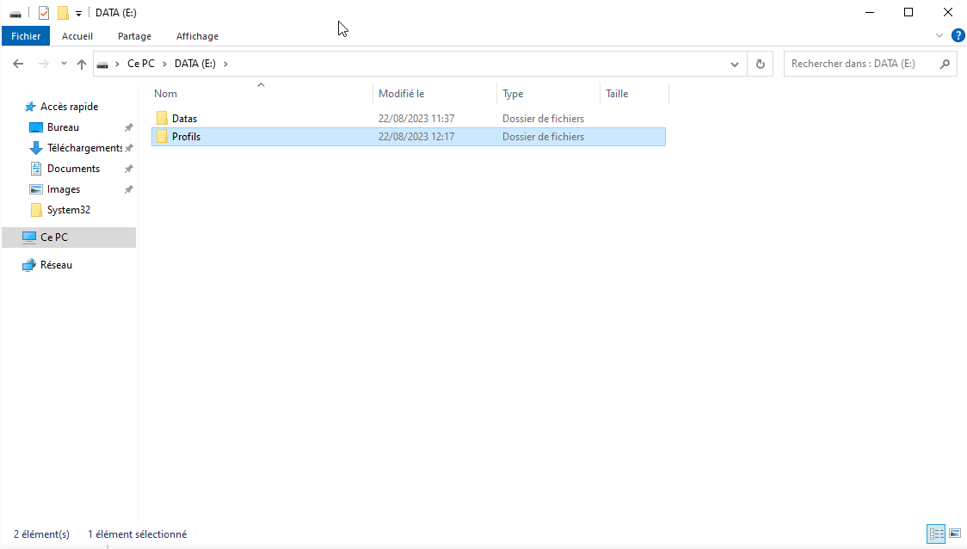Image resolution: width=967 pixels, height=549 pixels.
Task: Click the search box for DATA (E:)
Action: pyautogui.click(x=862, y=64)
